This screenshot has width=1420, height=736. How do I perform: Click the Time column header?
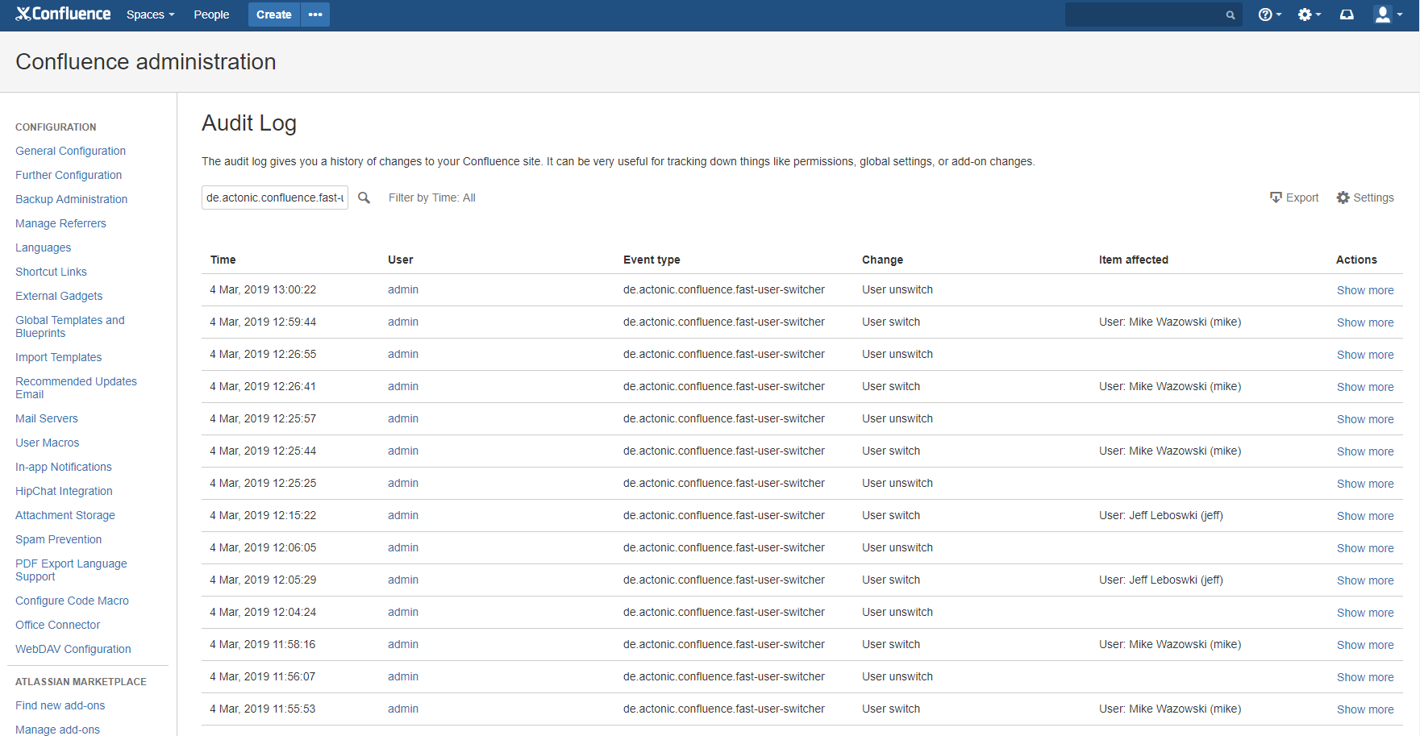(x=223, y=260)
